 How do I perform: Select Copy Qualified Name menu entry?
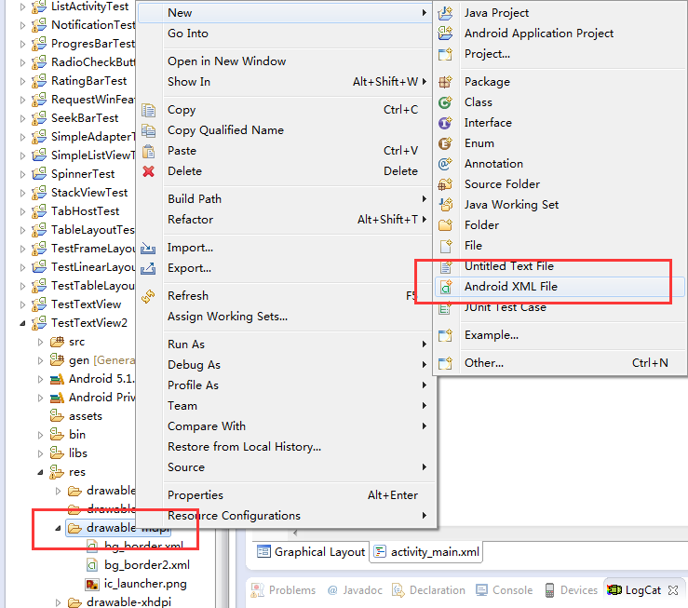(x=225, y=130)
